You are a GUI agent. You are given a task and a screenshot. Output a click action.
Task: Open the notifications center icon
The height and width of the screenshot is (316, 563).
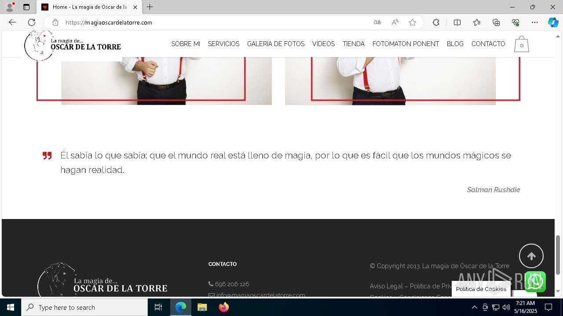[x=548, y=307]
